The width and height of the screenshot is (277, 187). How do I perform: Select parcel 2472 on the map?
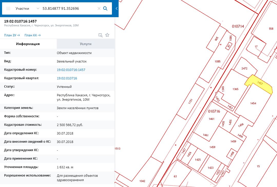pyautogui.click(x=244, y=68)
